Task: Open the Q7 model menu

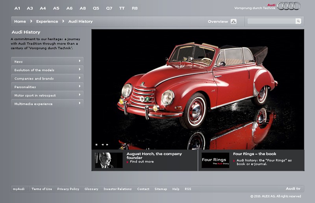Action: 109,8
